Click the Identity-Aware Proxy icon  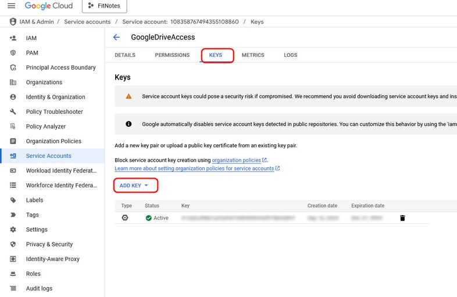pyautogui.click(x=13, y=259)
